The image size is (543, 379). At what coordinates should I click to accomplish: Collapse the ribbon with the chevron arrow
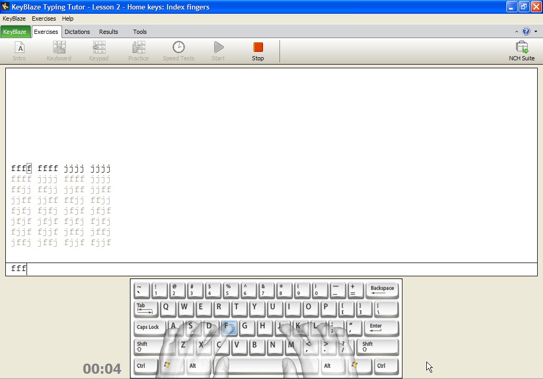point(516,31)
